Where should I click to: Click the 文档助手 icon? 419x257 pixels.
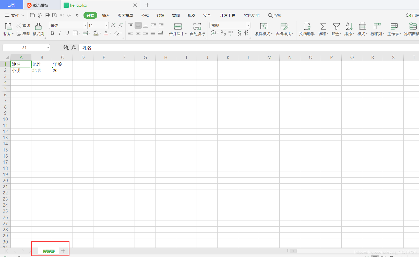[x=307, y=26]
